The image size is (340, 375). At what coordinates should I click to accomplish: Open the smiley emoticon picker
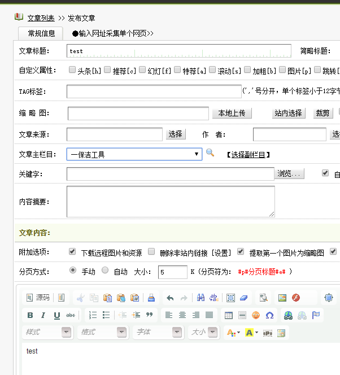[x=256, y=315]
